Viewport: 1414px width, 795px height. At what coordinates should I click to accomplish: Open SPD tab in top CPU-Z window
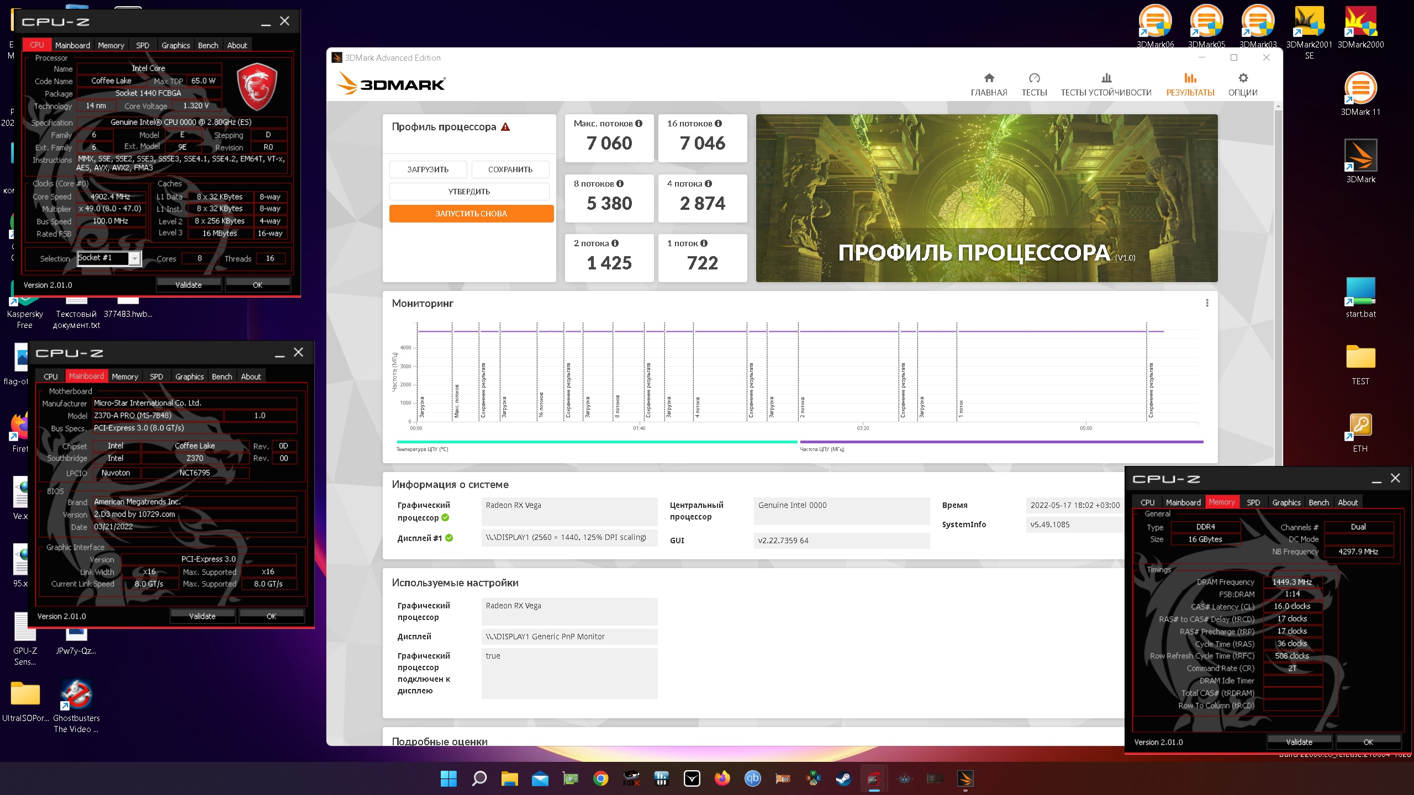(143, 45)
